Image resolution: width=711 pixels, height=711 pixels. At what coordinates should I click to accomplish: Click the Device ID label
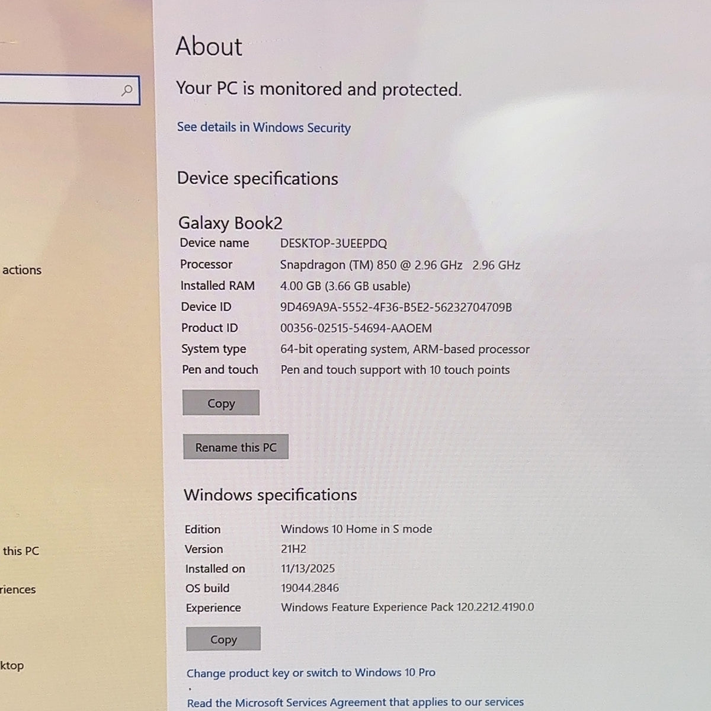tap(206, 307)
